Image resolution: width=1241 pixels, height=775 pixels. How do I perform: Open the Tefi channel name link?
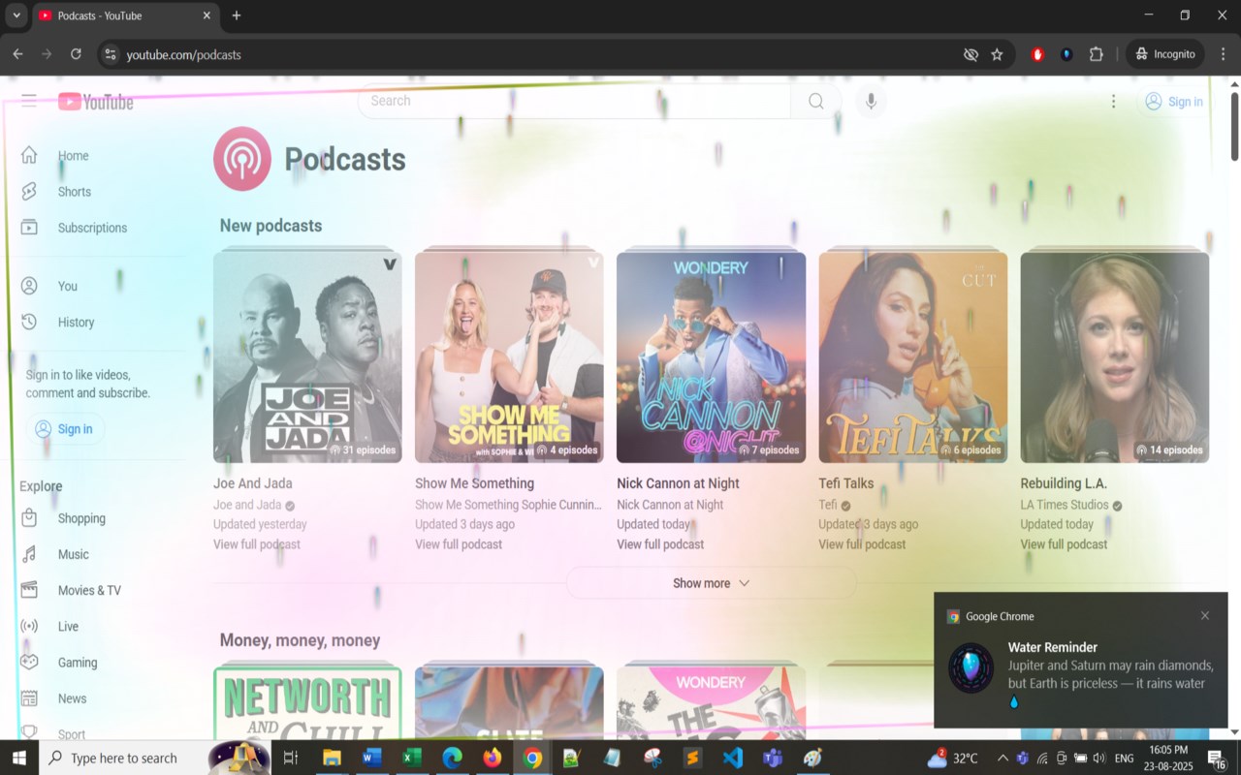click(x=828, y=505)
